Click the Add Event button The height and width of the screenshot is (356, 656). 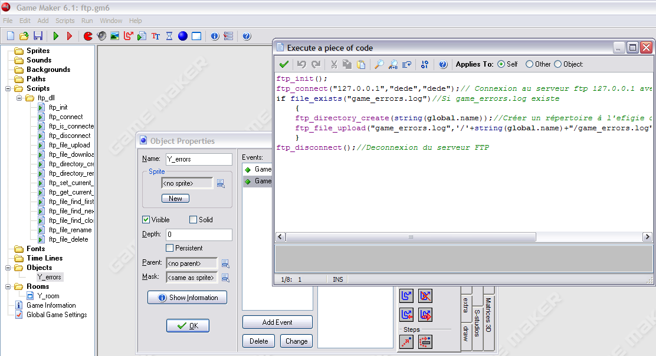point(277,322)
